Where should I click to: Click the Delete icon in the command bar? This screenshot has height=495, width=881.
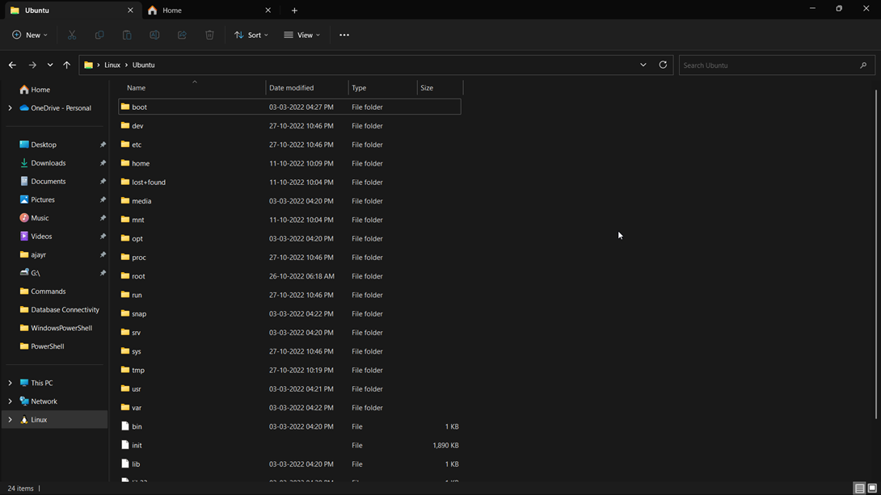[x=209, y=35]
